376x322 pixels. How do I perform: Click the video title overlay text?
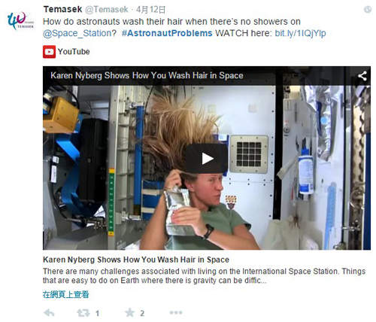pyautogui.click(x=147, y=75)
